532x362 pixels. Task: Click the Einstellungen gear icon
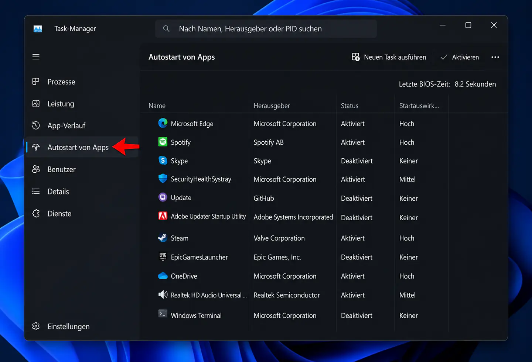pyautogui.click(x=36, y=326)
